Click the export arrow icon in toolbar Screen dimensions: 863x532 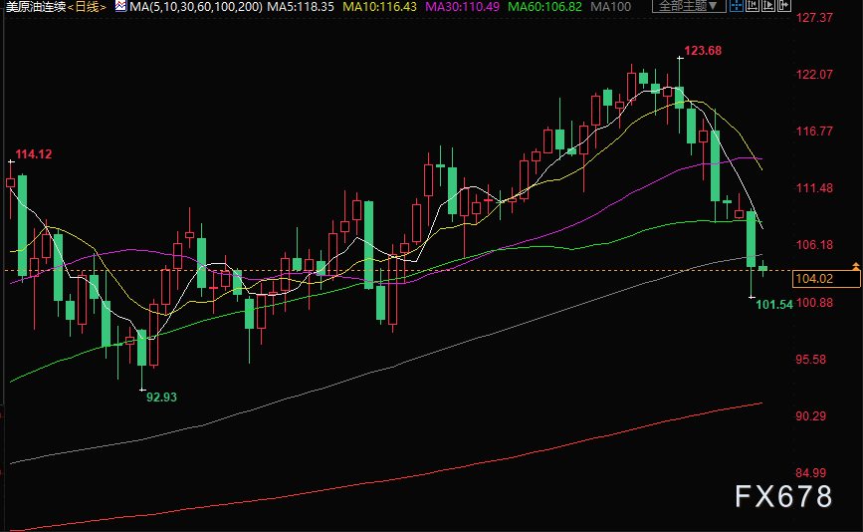click(784, 6)
